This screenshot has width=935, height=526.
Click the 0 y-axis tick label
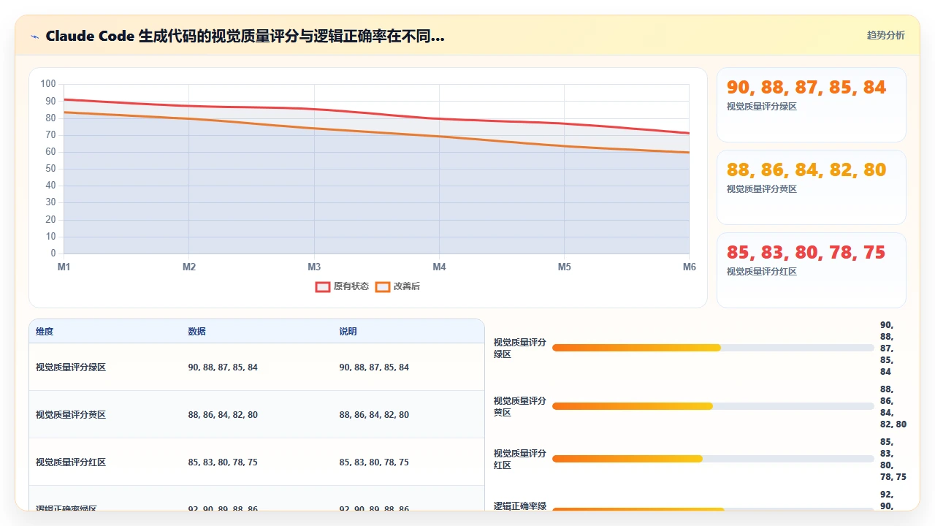pos(53,254)
